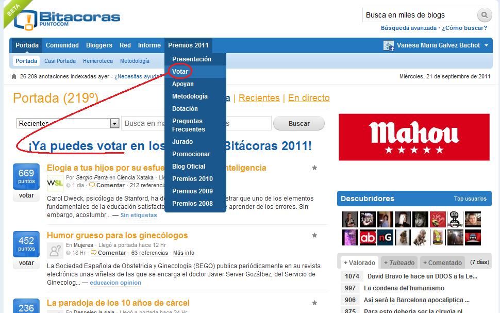Go to the Comunidad nav tab
The width and height of the screenshot is (500, 313).
point(62,45)
